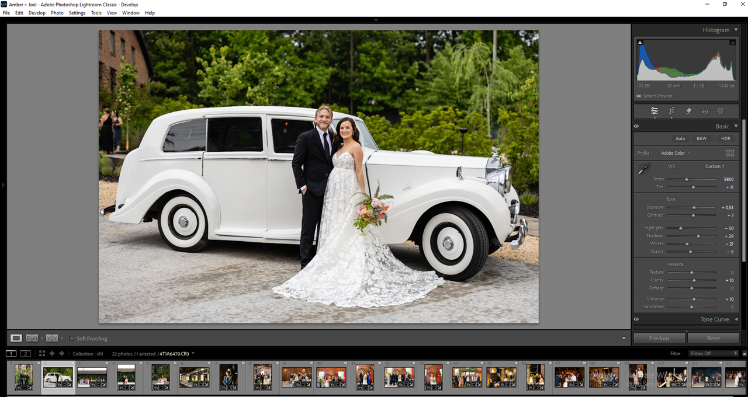
Task: Click the Vibrance slider handle
Action: pyautogui.click(x=694, y=299)
